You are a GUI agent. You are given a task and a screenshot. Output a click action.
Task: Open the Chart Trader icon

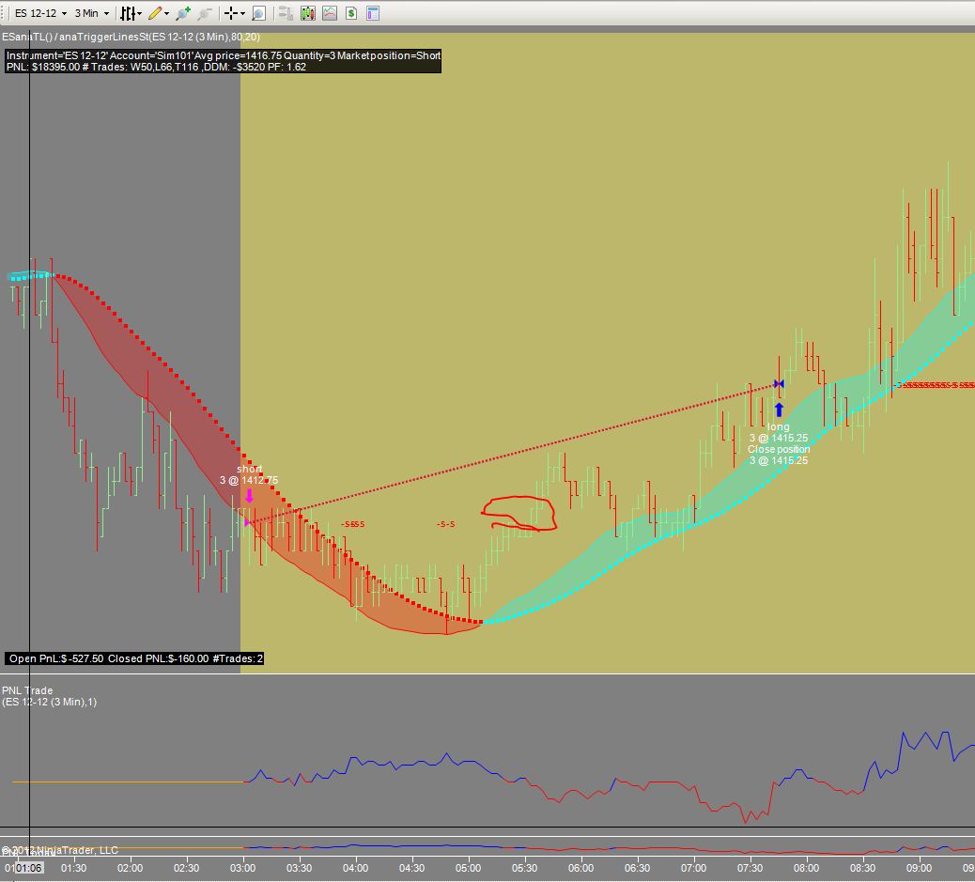tap(286, 13)
